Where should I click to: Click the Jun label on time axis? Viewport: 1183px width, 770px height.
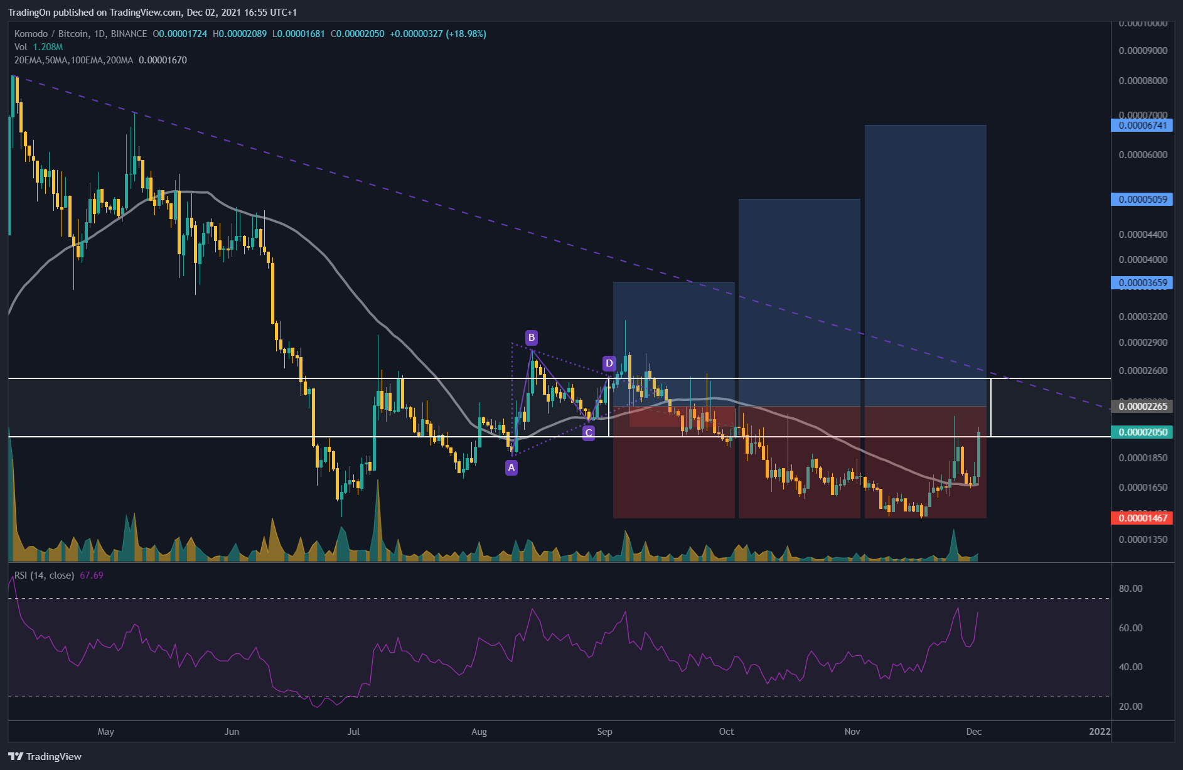(x=232, y=732)
